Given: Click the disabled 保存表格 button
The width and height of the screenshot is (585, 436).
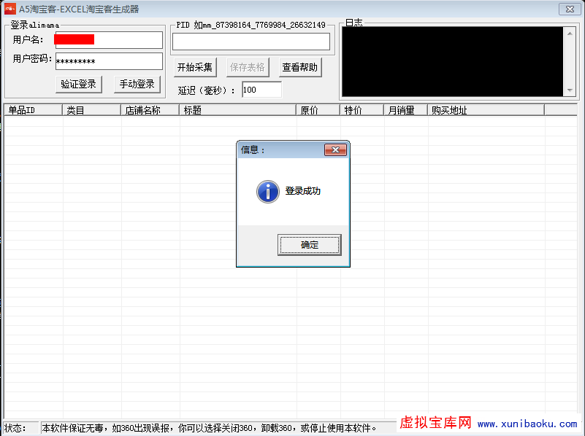Looking at the screenshot, I should click(248, 66).
